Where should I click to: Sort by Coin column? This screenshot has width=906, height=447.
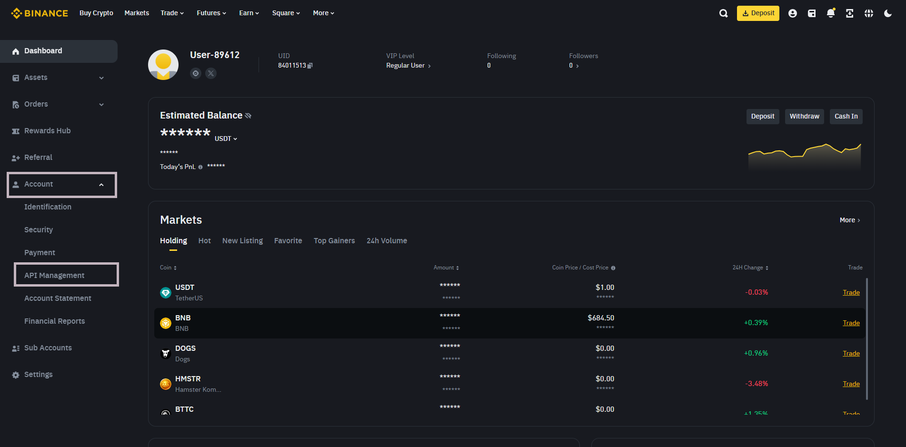169,268
